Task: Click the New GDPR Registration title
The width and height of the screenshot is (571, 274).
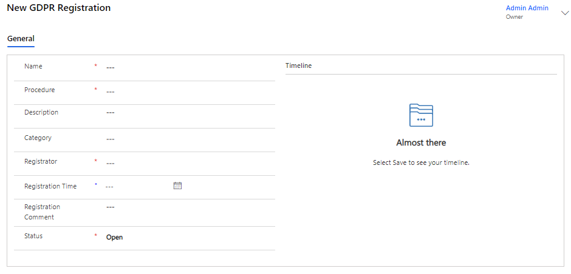Action: [x=59, y=8]
